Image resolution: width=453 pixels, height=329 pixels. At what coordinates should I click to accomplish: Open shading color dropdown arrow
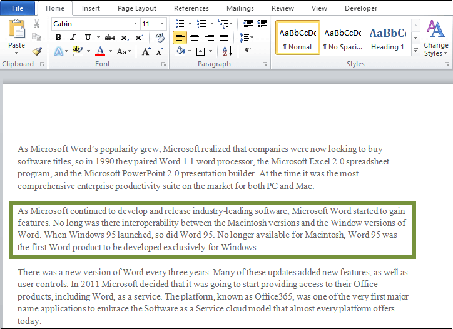pyautogui.click(x=190, y=51)
